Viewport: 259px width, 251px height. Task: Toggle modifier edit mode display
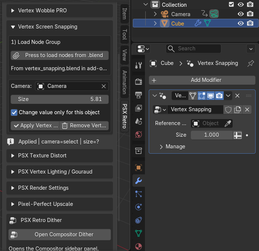click(x=202, y=96)
